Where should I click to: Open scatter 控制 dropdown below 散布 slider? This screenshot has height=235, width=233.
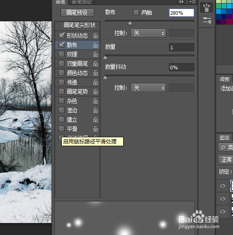[148, 33]
